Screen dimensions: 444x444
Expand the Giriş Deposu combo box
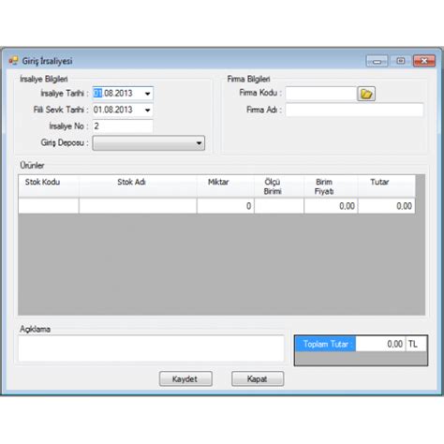click(x=149, y=143)
